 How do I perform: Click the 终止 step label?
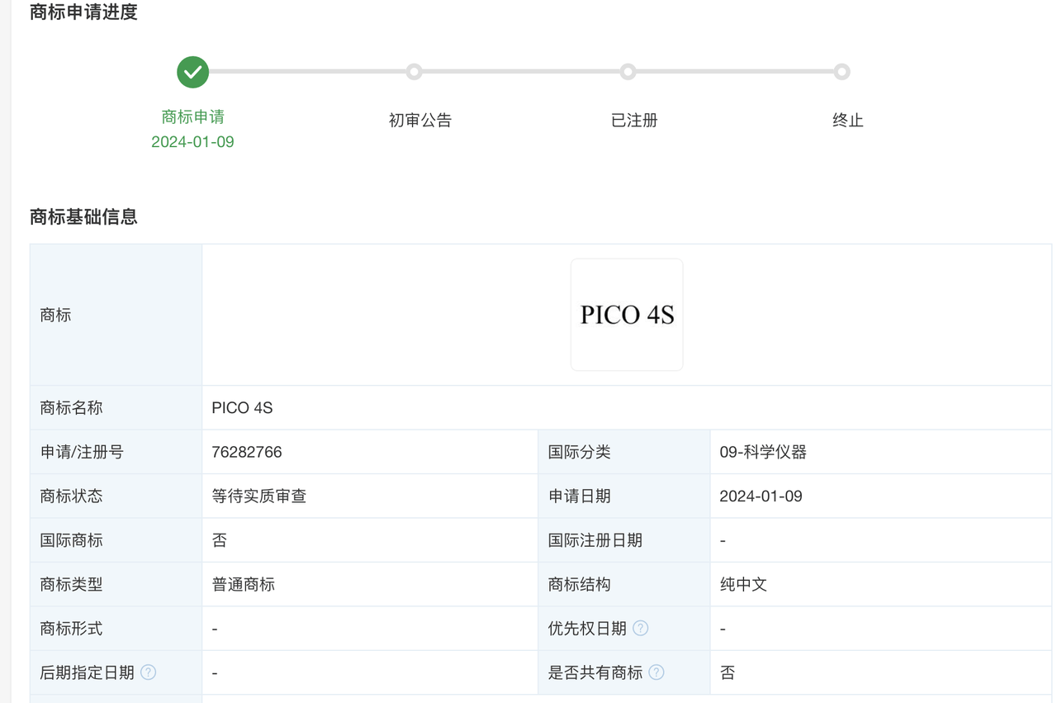(x=848, y=121)
